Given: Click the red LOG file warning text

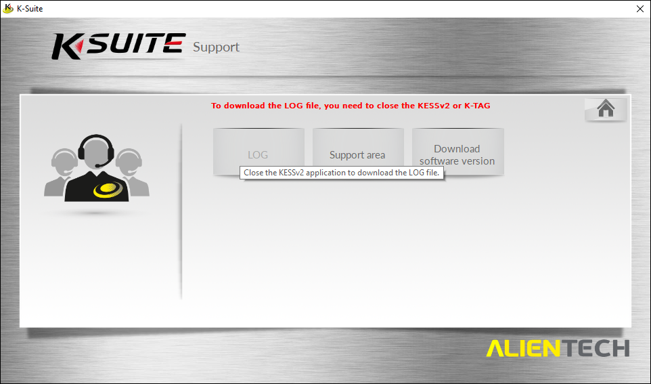Looking at the screenshot, I should tap(351, 106).
